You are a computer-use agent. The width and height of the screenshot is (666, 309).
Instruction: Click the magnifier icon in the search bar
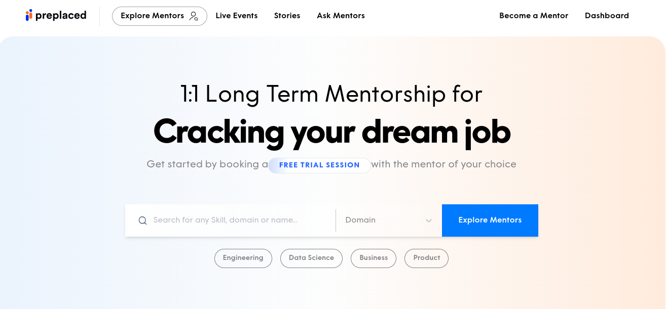tap(143, 220)
